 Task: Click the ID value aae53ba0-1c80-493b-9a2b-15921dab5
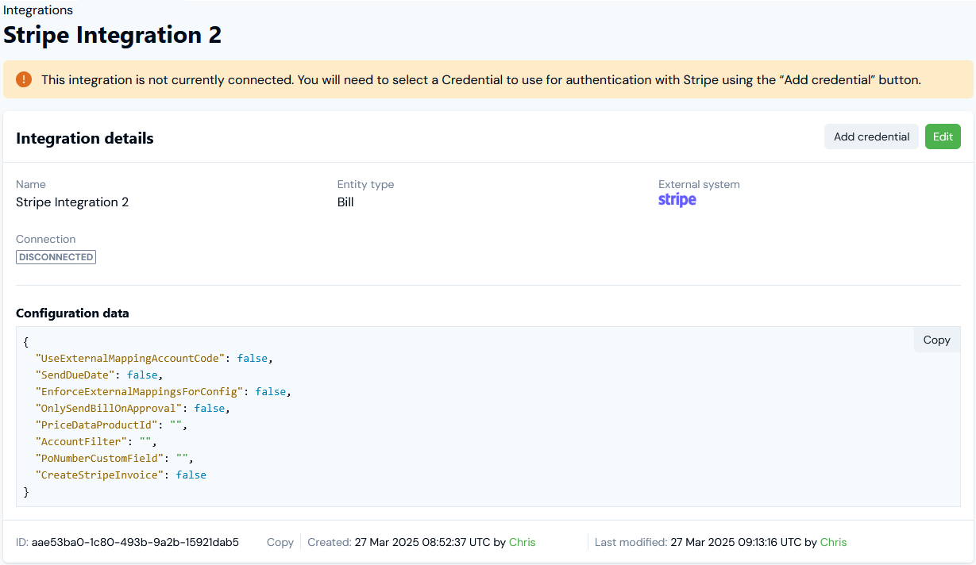(x=135, y=542)
